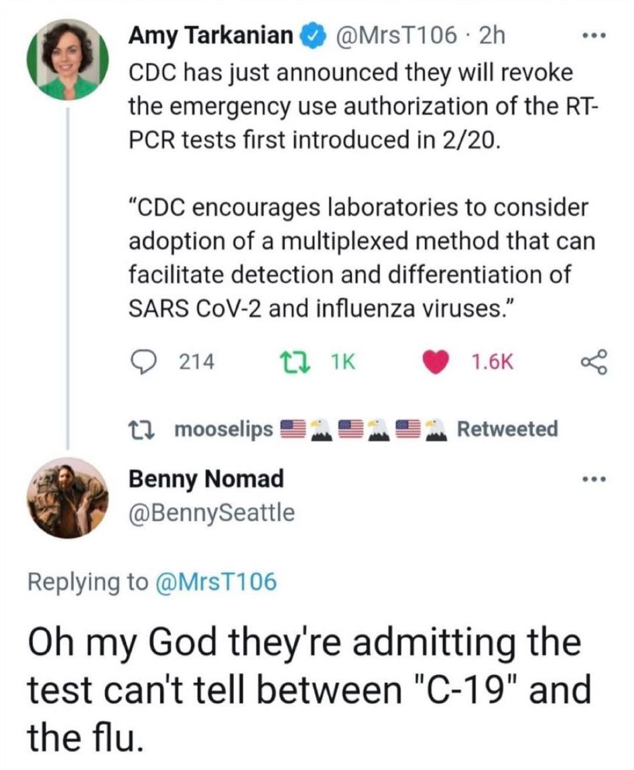
Task: Click the Benny Nomad display name
Action: [206, 479]
